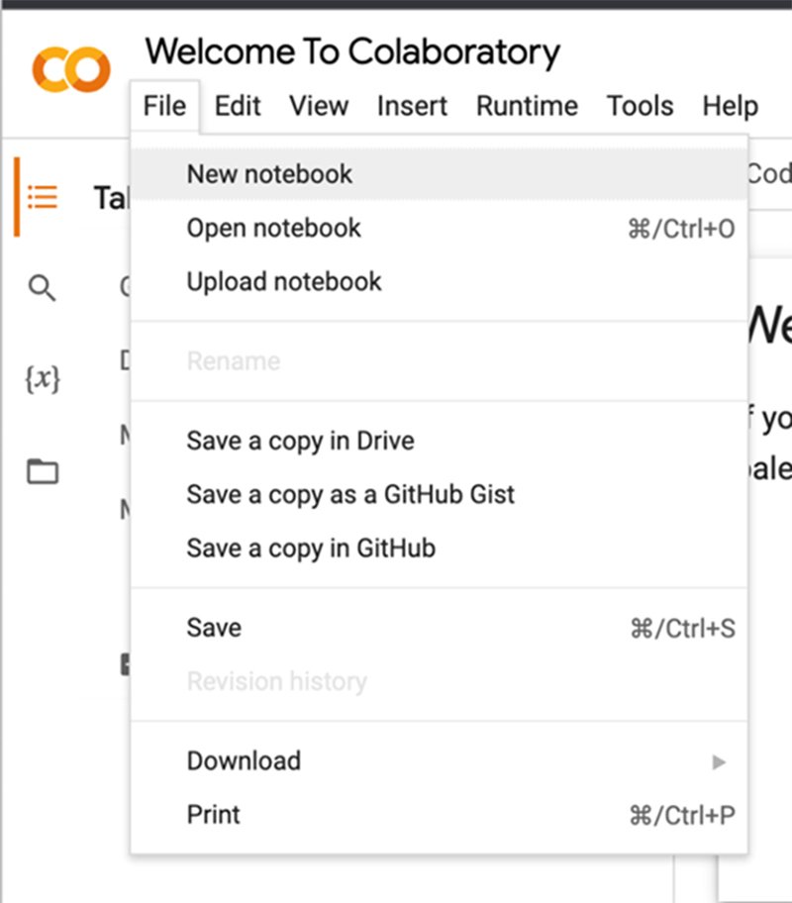Open the Variables {x} sidebar icon
The width and height of the screenshot is (792, 903).
pos(43,379)
